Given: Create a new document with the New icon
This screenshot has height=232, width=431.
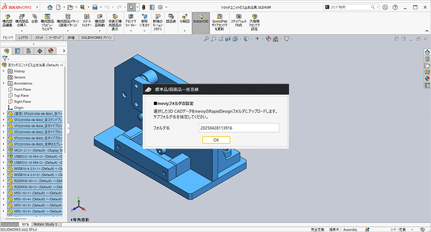Looking at the screenshot, I should click(58, 7).
